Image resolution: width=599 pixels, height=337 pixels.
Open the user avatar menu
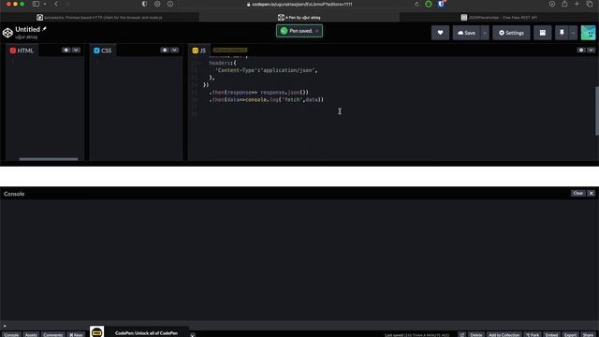coord(589,33)
